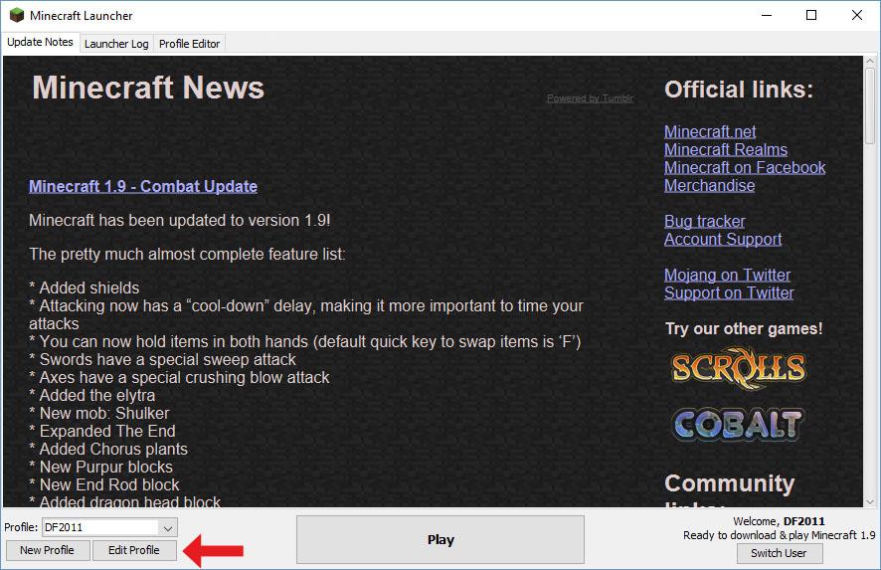Viewport: 881px width, 570px height.
Task: Create a New Profile
Action: tap(47, 550)
